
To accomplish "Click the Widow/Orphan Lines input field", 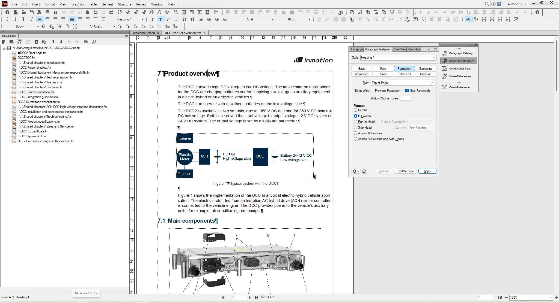I will point(405,98).
